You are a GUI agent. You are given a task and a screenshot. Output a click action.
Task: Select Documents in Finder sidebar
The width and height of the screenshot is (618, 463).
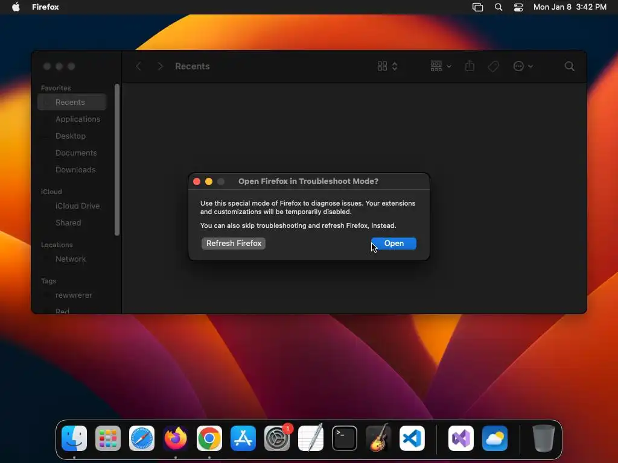pos(72,153)
